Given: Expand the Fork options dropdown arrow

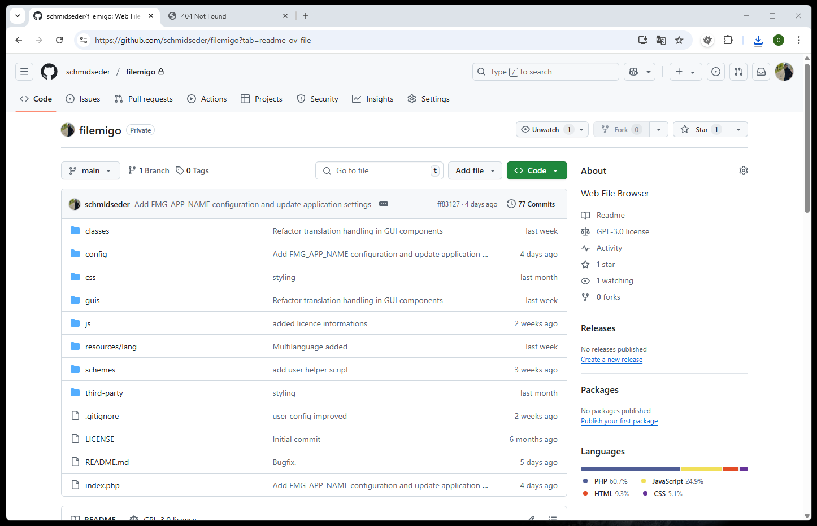Looking at the screenshot, I should tap(659, 129).
